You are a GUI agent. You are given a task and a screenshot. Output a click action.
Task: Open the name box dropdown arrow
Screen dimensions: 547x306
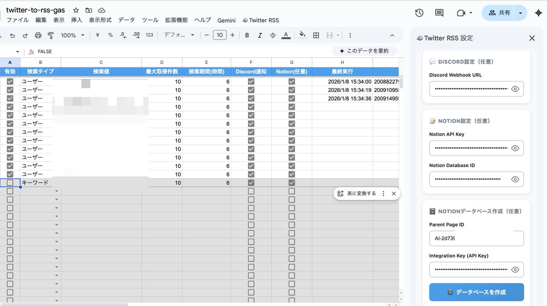tap(18, 51)
